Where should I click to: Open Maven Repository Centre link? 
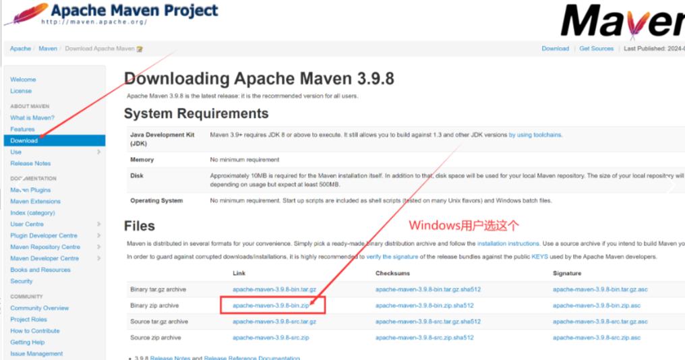tap(45, 247)
